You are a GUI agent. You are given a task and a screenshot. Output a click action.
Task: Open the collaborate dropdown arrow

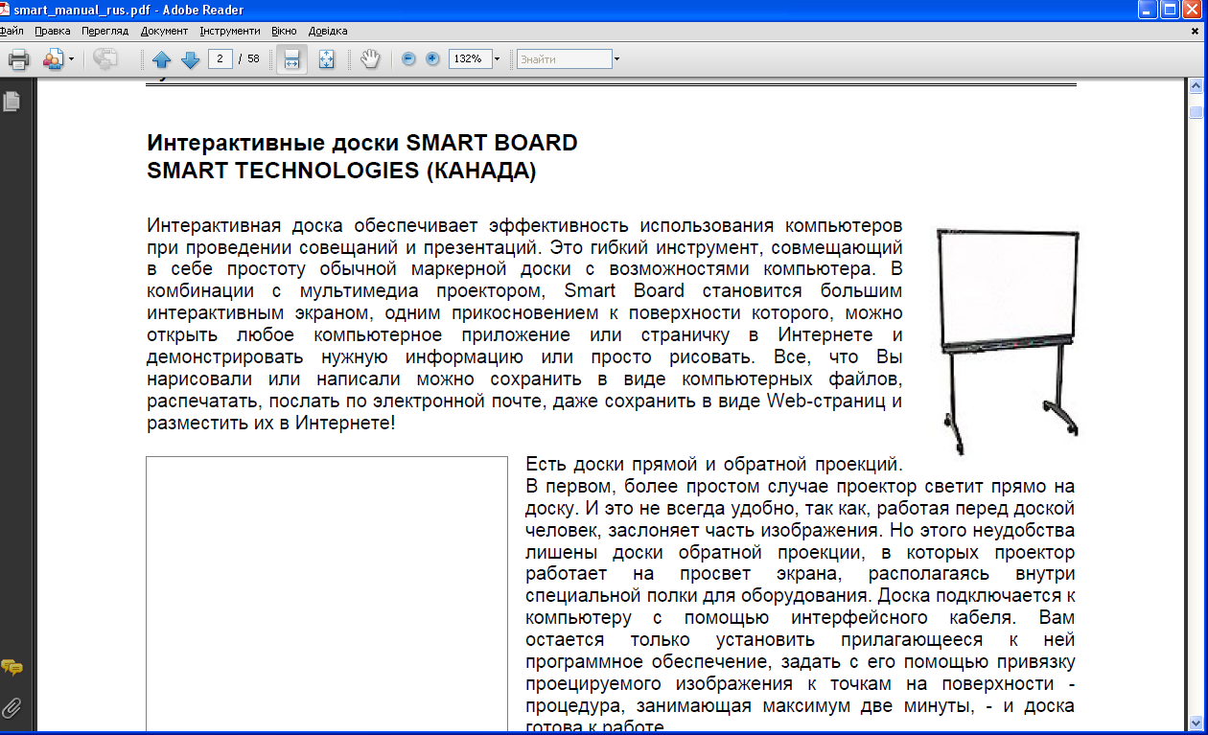pos(71,59)
